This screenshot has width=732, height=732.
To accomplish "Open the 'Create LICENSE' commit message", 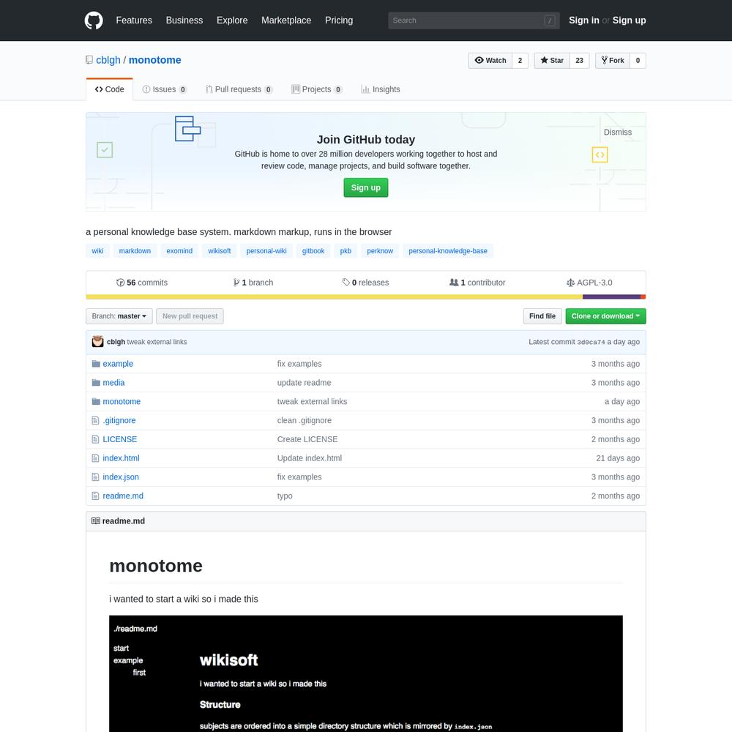I will (307, 439).
